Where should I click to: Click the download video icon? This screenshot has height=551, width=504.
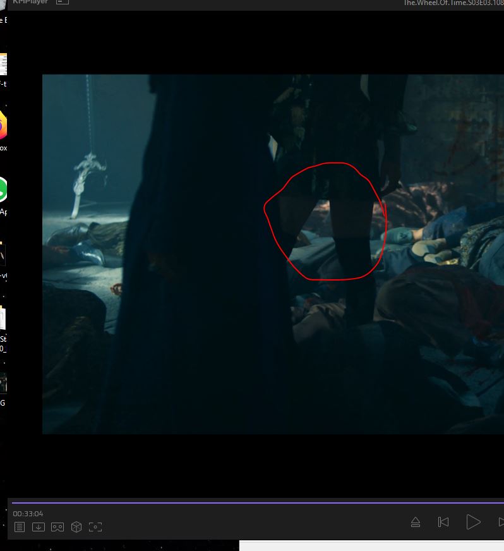[x=39, y=527]
